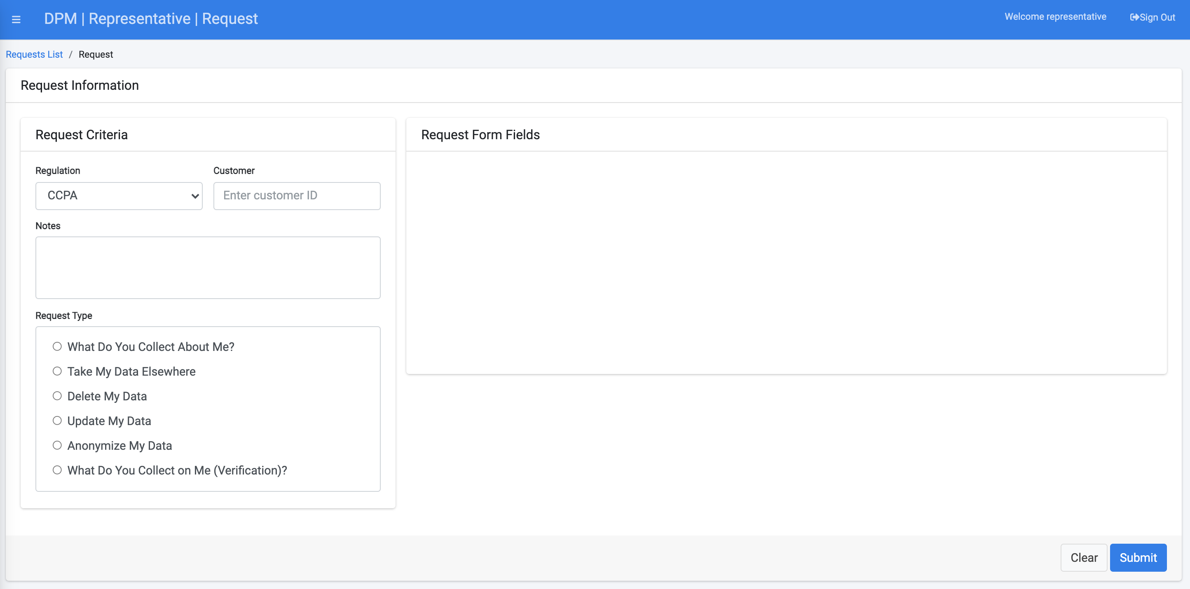Screen dimensions: 1190x589
Task: Click the Welcome representative text
Action: point(1055,16)
